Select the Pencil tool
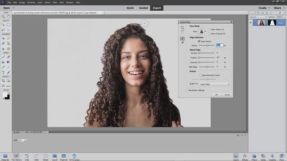The height and width of the screenshot is (161, 287). coord(9,72)
